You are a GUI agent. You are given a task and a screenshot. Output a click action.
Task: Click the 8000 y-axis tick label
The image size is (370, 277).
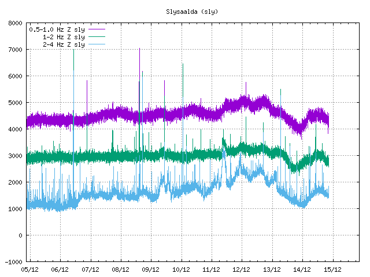tap(16, 24)
